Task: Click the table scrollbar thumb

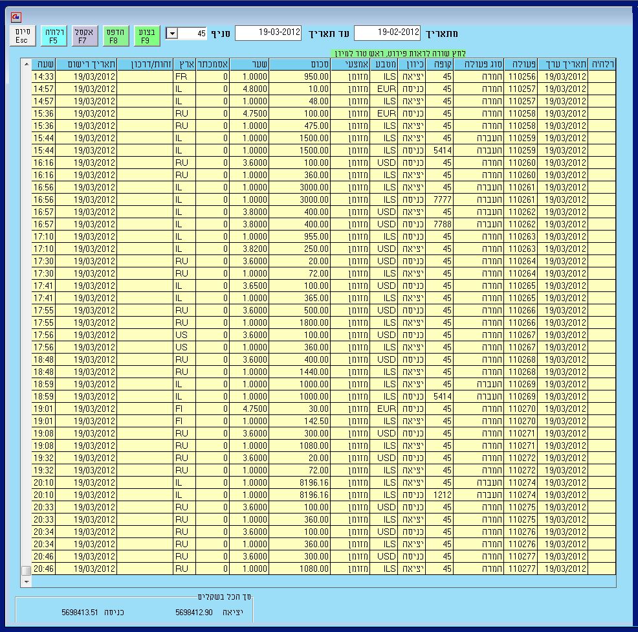Action: point(26,570)
